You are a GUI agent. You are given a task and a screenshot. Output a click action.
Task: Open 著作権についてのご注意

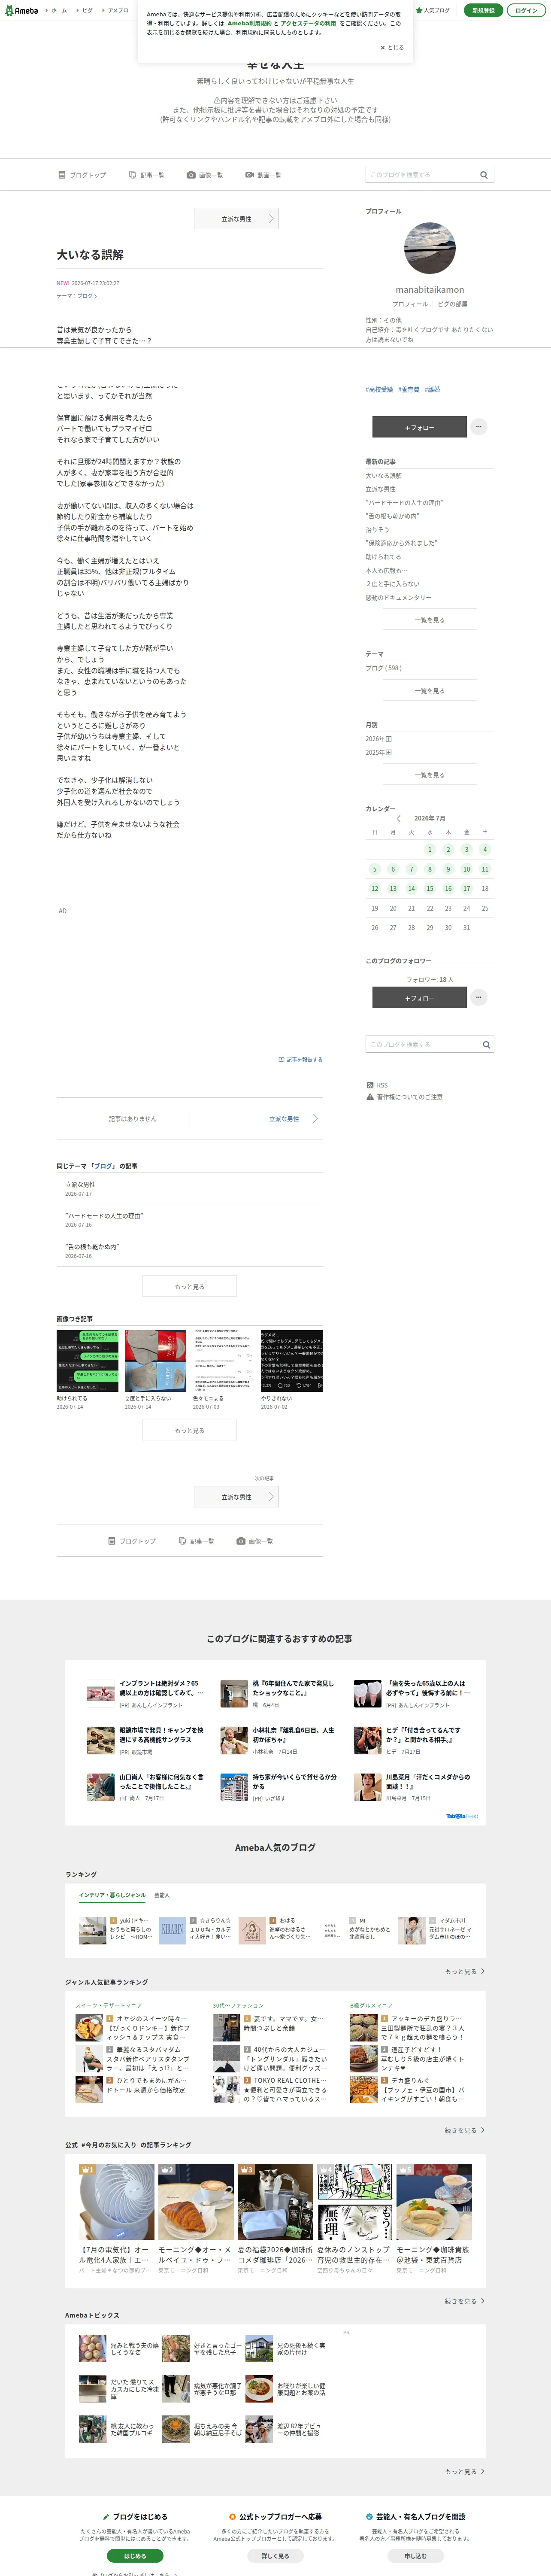pyautogui.click(x=404, y=1097)
